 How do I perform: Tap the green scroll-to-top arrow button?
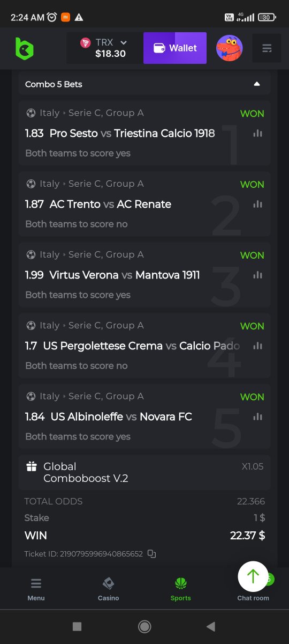point(253,576)
